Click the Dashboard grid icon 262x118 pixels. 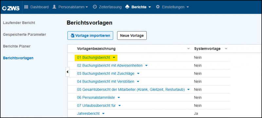pos(26,7)
